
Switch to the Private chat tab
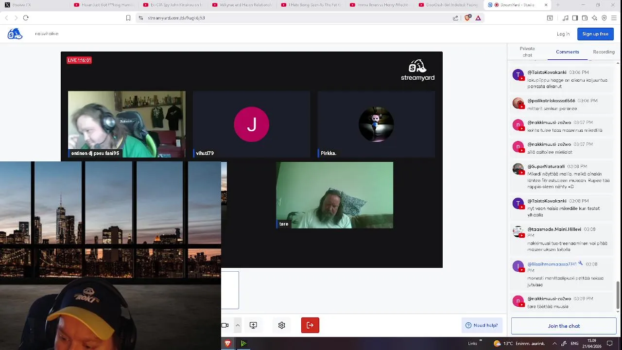click(x=527, y=52)
